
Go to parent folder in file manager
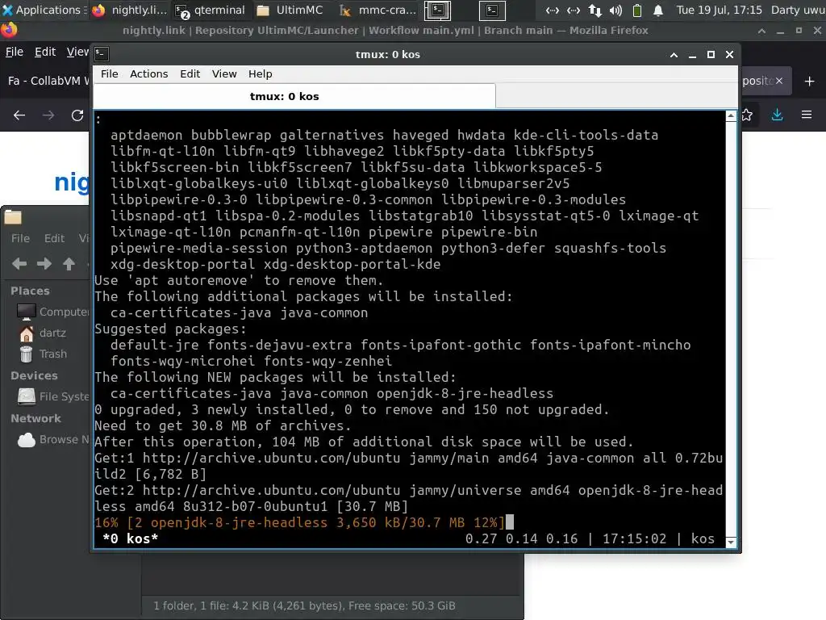[x=69, y=264]
